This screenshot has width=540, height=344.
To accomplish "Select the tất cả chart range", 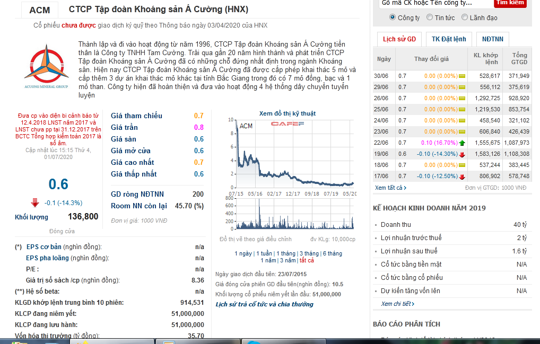I will [x=307, y=260].
